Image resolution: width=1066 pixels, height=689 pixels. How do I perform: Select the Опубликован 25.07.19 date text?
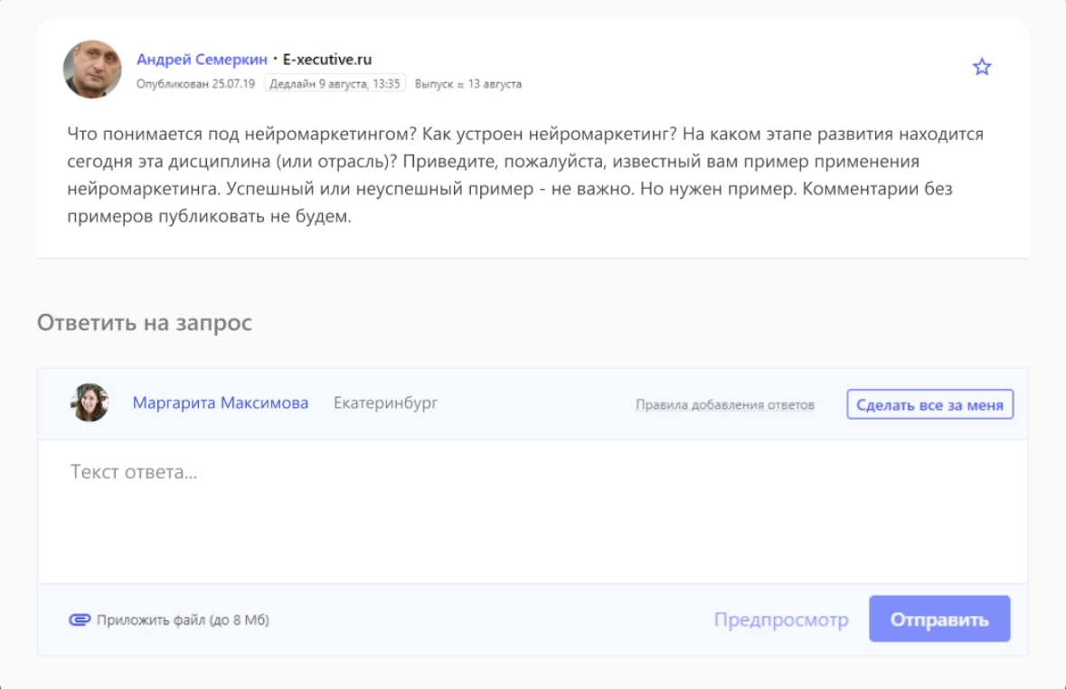[x=195, y=84]
